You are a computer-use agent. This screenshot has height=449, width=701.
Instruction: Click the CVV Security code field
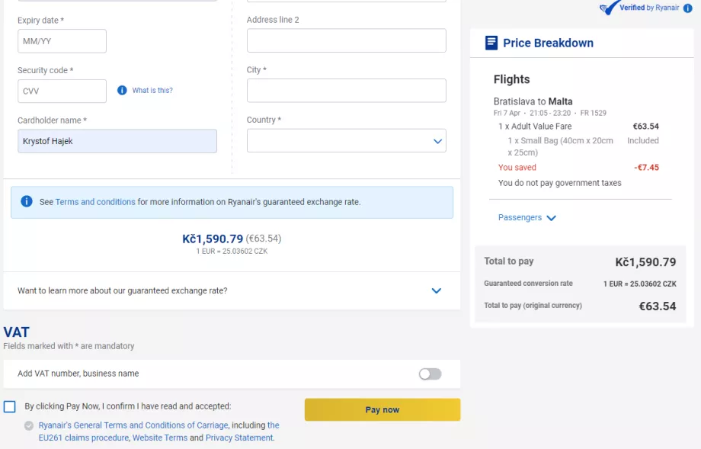click(x=62, y=91)
